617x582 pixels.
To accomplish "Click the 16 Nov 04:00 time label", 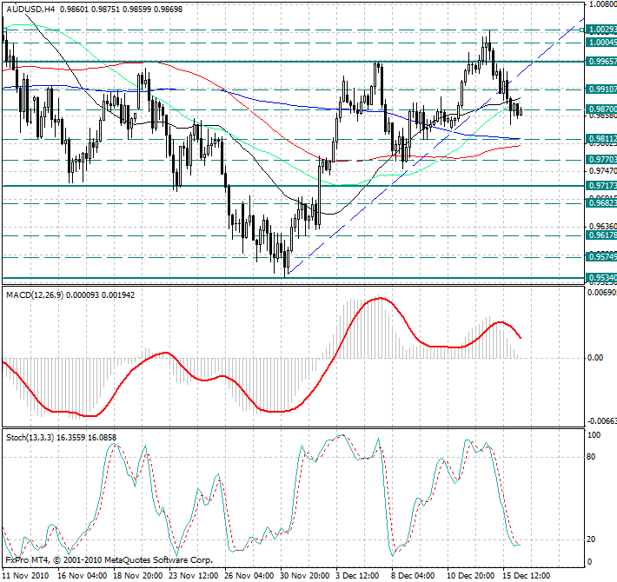I will [x=83, y=576].
